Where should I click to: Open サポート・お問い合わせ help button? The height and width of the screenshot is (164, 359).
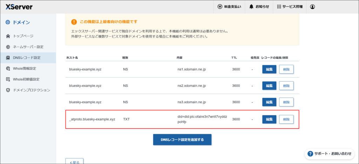[x=330, y=154]
